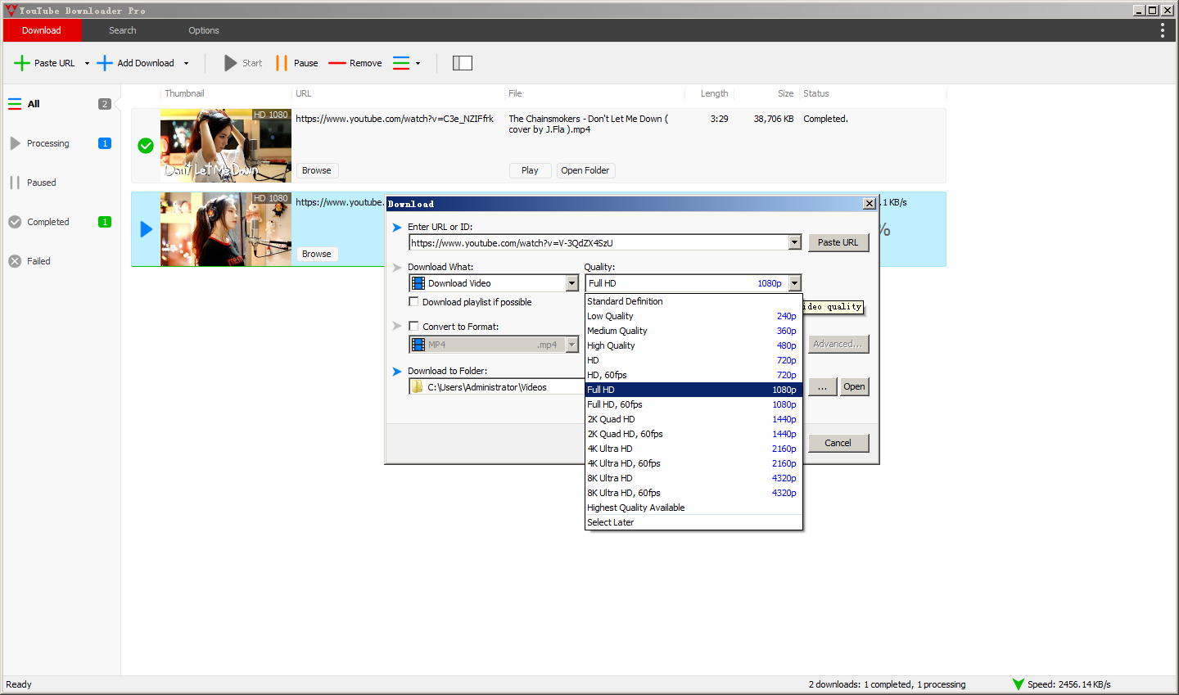1179x695 pixels.
Task: Select Full HD 1080p option
Action: [693, 390]
